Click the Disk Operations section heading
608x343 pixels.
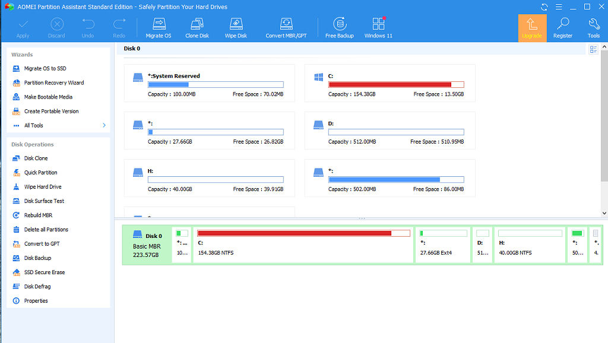click(x=33, y=145)
